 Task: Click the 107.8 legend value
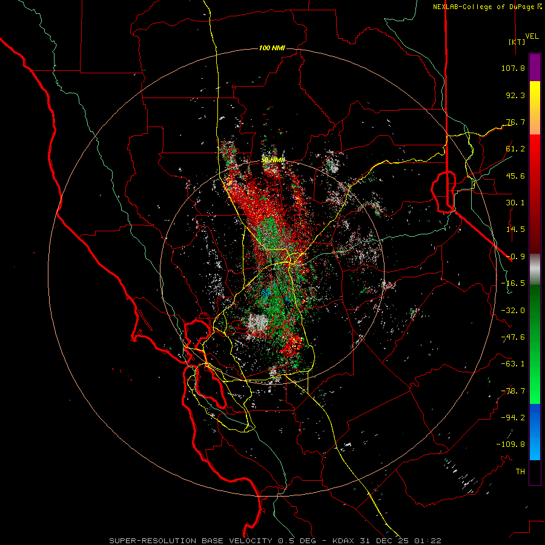513,68
